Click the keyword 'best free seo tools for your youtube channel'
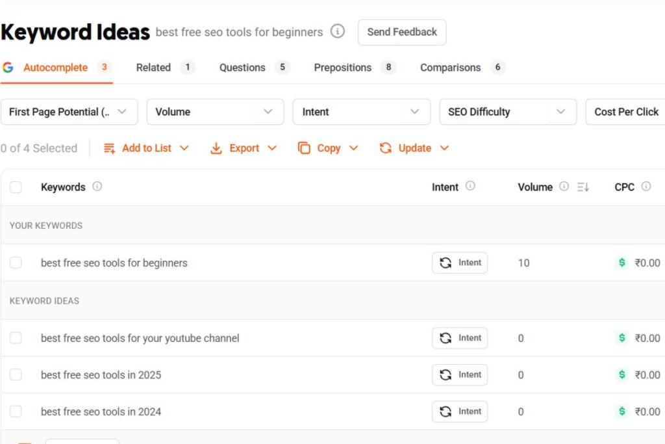 coord(140,338)
